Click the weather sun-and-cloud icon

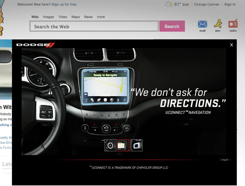pos(169,4)
